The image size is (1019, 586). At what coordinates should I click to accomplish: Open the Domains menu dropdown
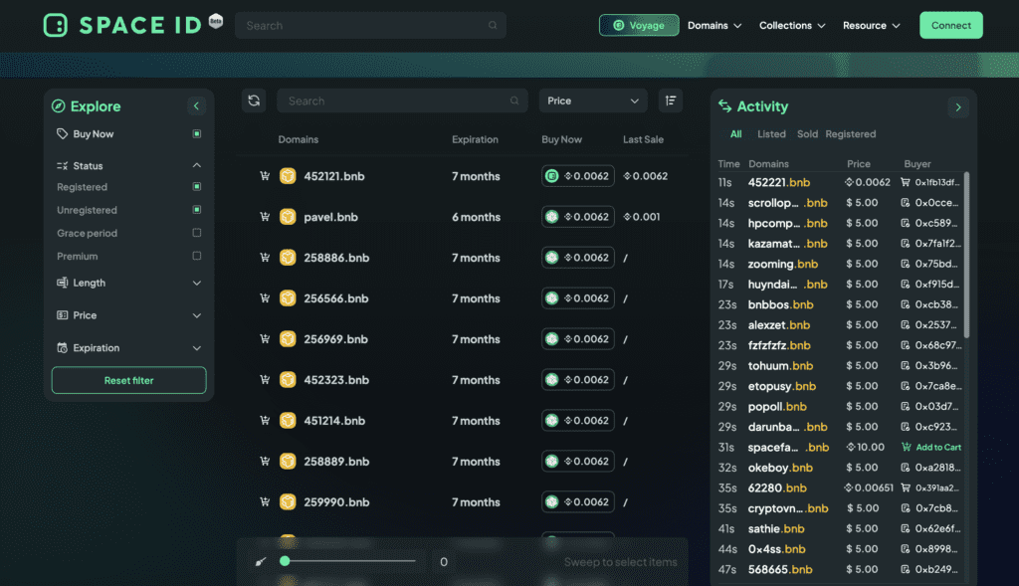click(714, 25)
